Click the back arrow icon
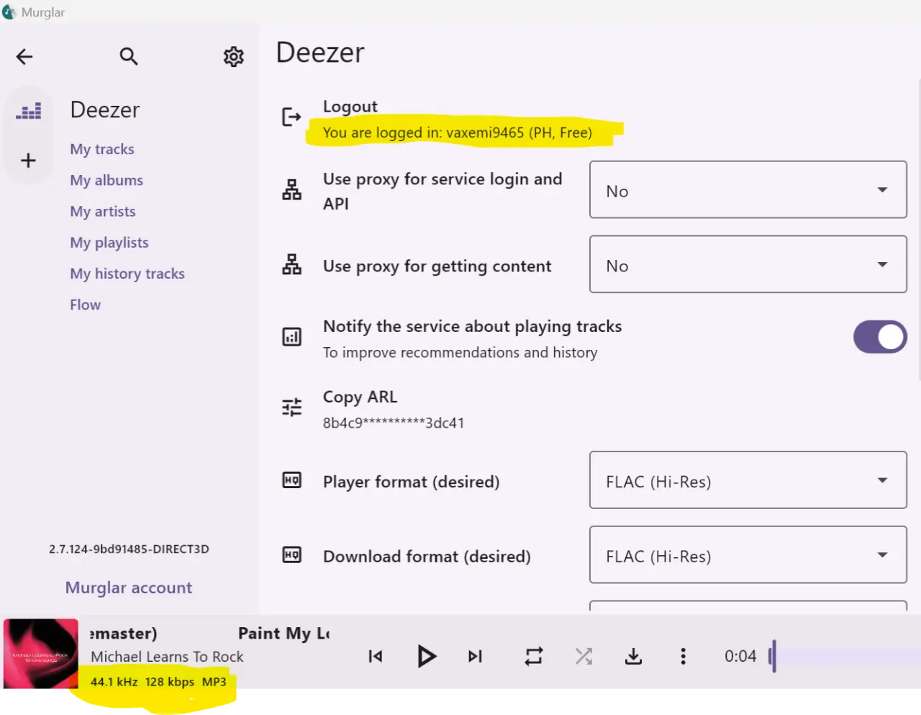This screenshot has height=715, width=921. (x=24, y=56)
